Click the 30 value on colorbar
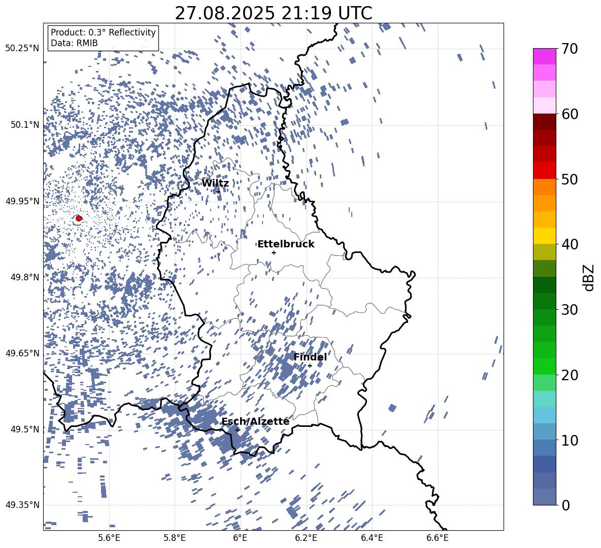 (570, 310)
